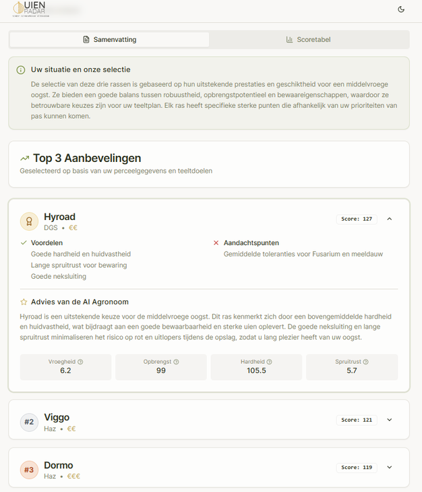The height and width of the screenshot is (492, 422).
Task: Click the #3 rank badge for Dormo
Action: pos(29,470)
